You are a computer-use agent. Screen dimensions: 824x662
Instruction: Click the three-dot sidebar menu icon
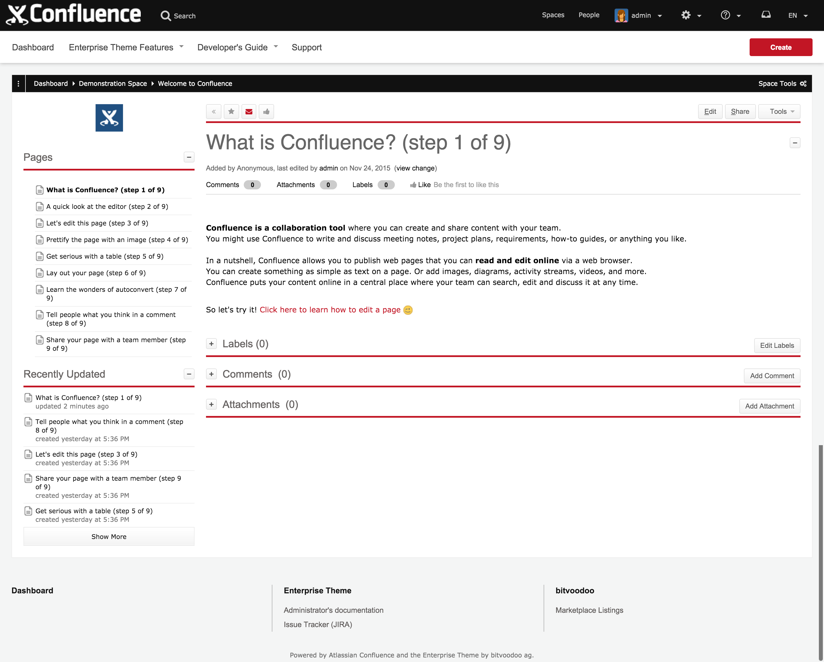coord(18,83)
